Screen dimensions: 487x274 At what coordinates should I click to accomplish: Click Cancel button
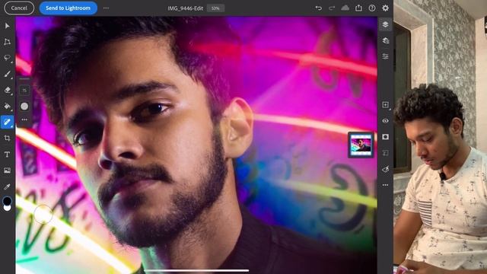[19, 8]
